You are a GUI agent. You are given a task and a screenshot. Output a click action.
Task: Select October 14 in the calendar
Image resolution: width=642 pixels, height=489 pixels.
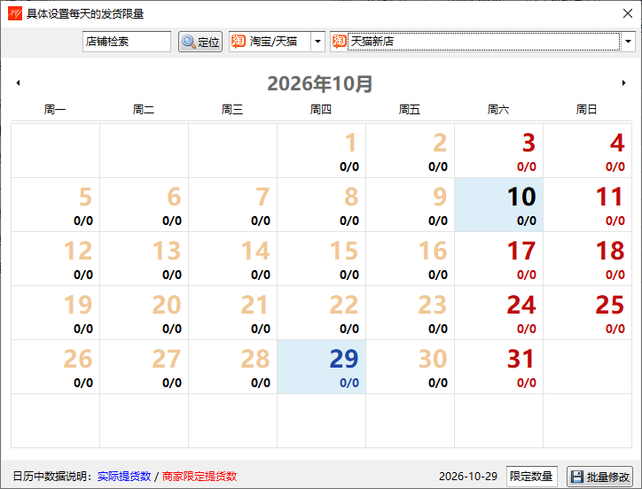[x=232, y=259]
